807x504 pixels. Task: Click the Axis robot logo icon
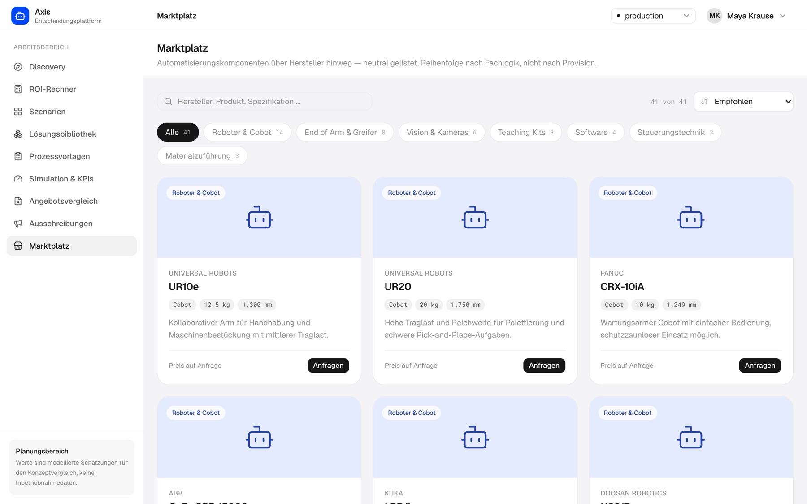[x=20, y=16]
